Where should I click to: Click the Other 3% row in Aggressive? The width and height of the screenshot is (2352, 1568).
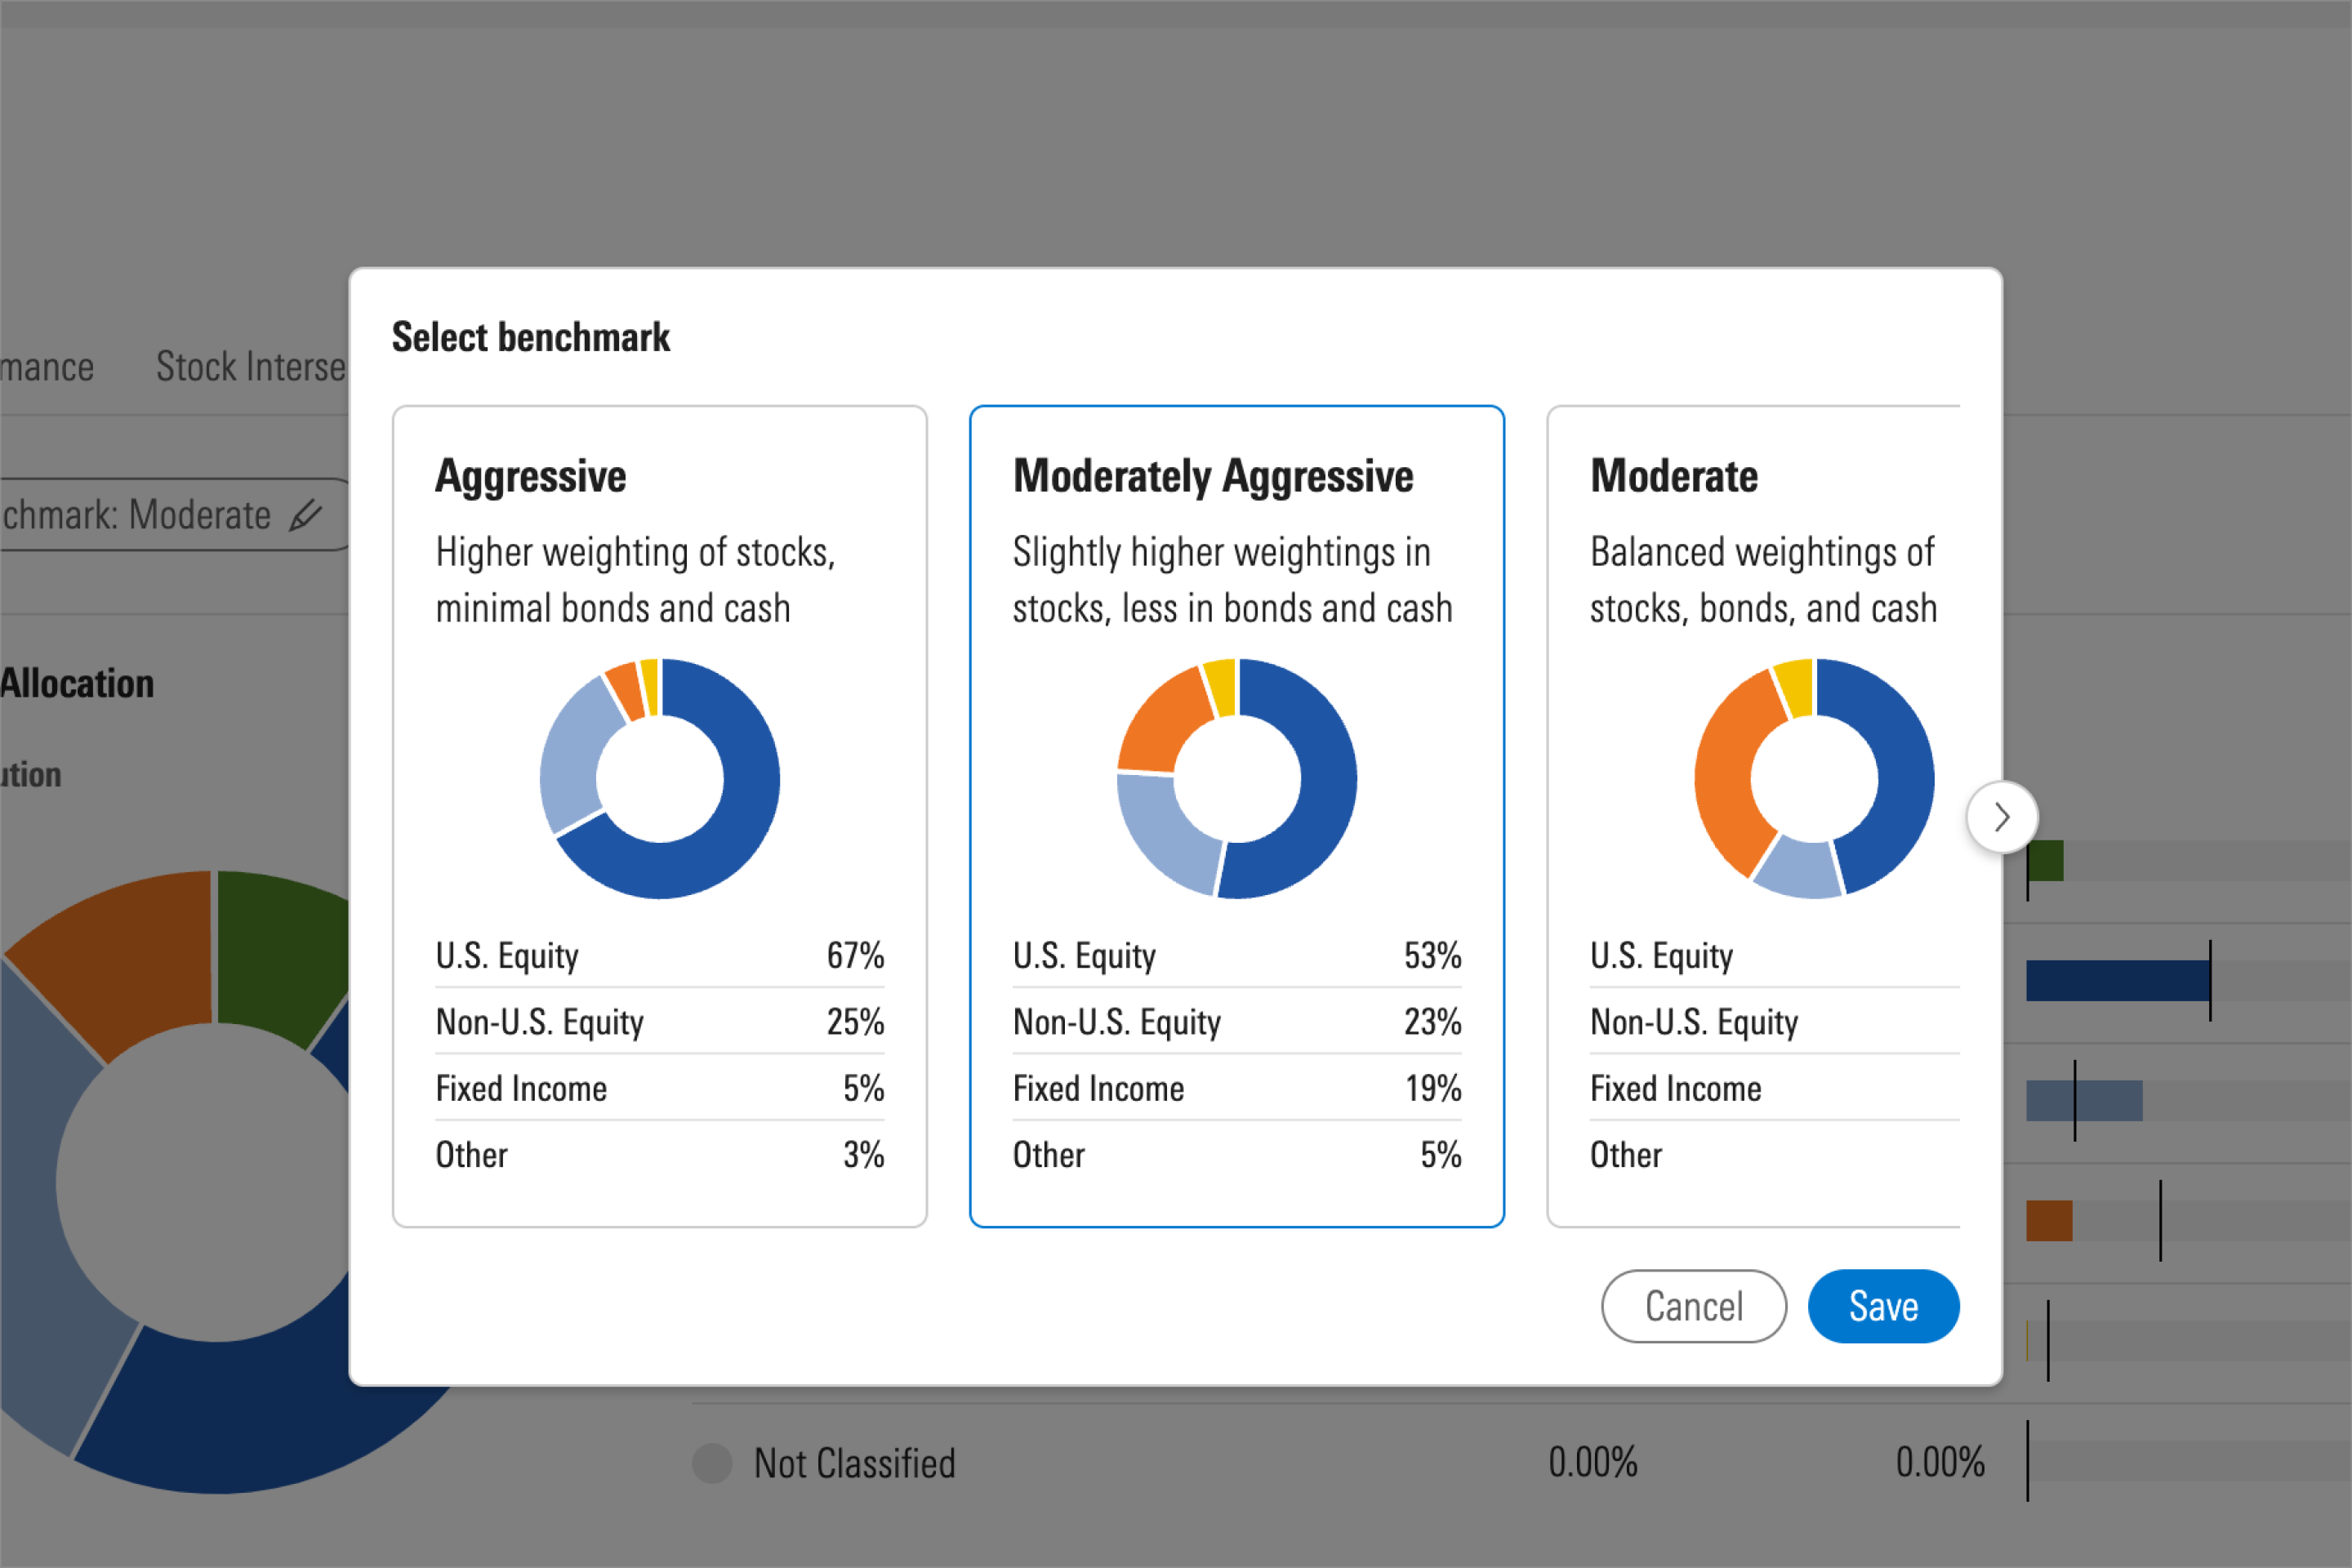pos(660,1155)
